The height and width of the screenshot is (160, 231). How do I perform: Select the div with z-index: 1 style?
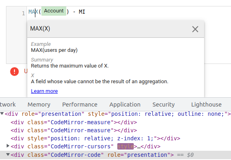pyautogui.click(x=95, y=138)
